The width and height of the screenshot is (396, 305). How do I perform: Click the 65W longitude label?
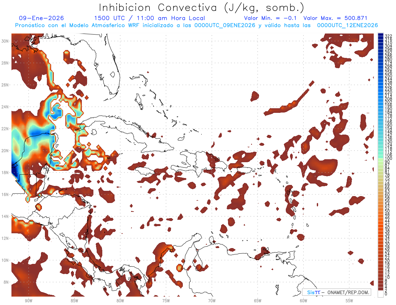tap(258, 301)
